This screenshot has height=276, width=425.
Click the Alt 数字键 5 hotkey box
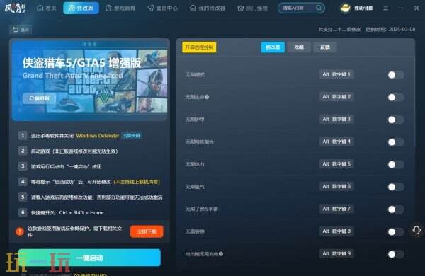click(x=336, y=164)
